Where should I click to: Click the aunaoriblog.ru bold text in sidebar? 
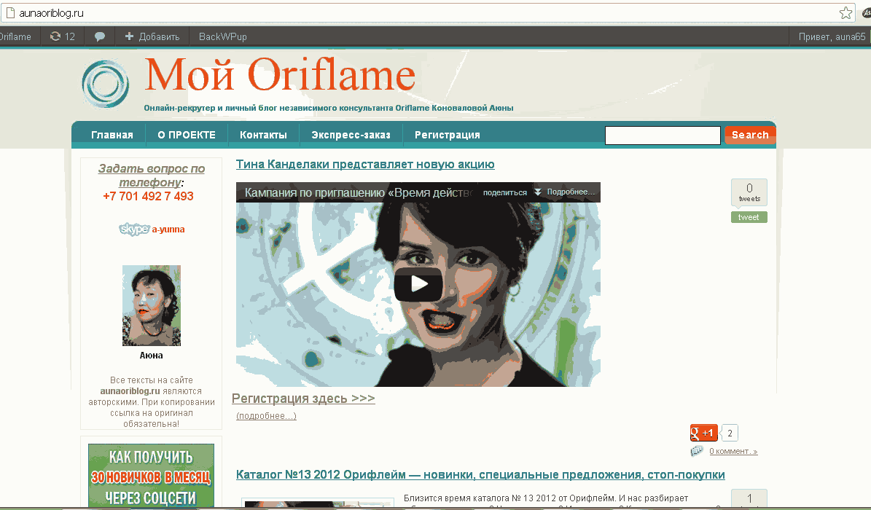coord(130,391)
